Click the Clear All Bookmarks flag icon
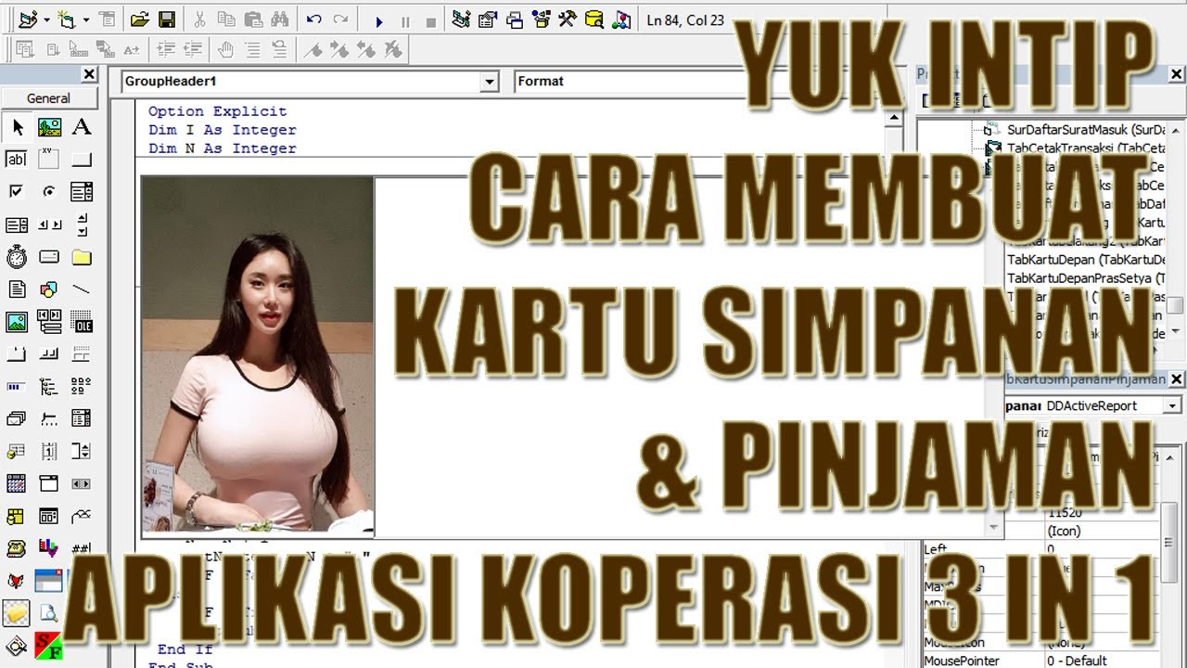This screenshot has width=1187, height=668. [x=393, y=50]
